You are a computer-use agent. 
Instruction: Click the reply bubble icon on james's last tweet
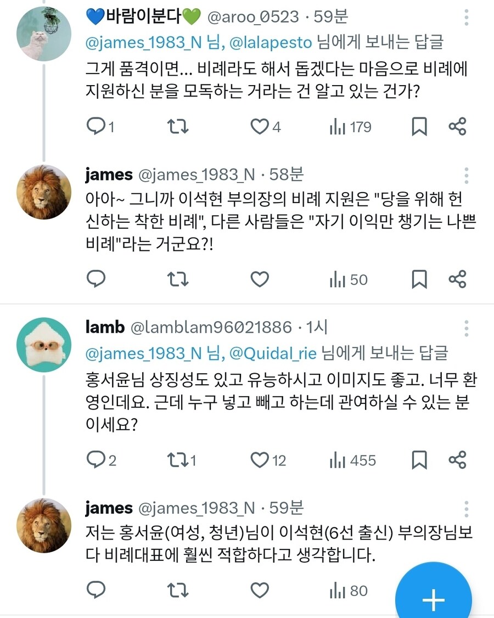97,591
